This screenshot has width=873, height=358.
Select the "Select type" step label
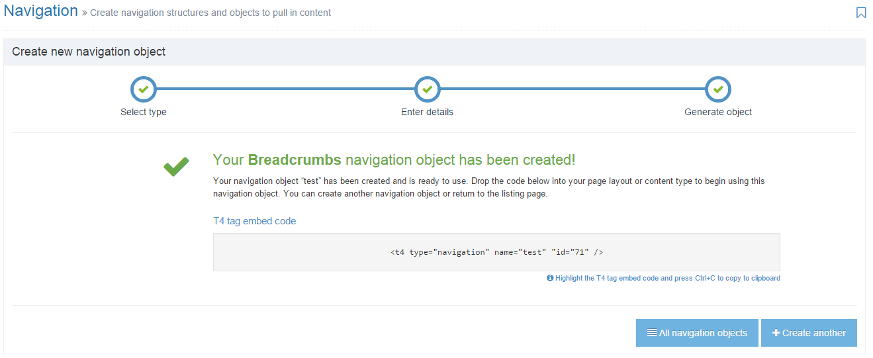point(143,112)
